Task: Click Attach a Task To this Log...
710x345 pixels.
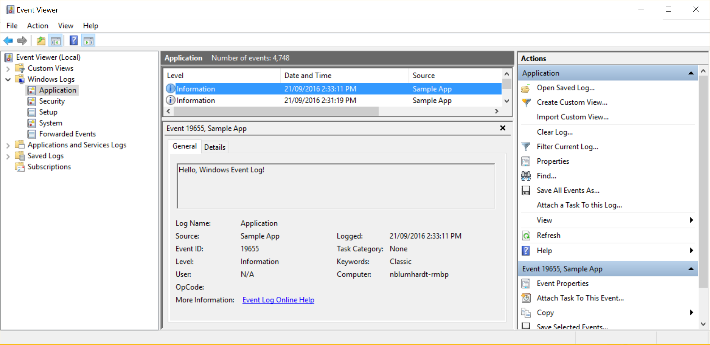Action: (x=579, y=205)
